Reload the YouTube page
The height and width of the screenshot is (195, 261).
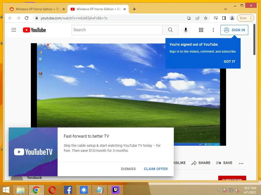point(27,18)
